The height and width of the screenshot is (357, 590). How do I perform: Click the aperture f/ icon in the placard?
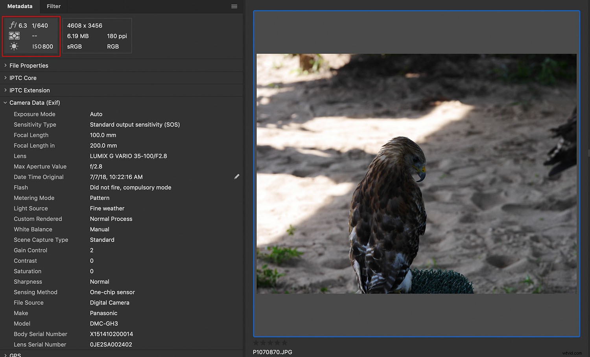pos(13,25)
